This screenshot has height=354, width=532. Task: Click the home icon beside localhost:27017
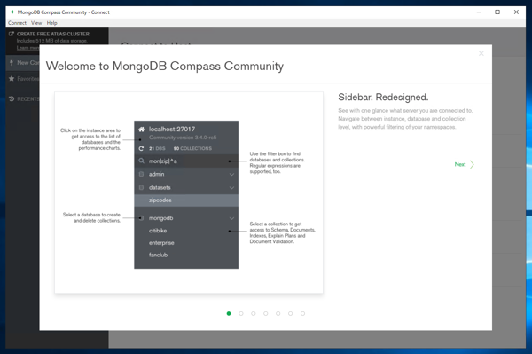(142, 129)
